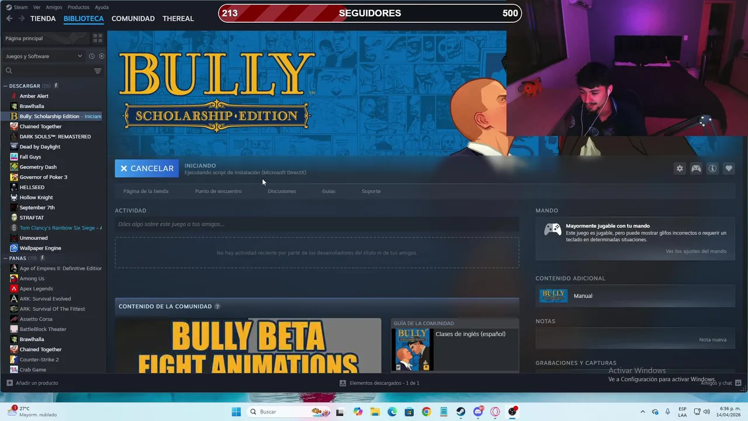Add Bully to favorites heart icon

pos(729,168)
